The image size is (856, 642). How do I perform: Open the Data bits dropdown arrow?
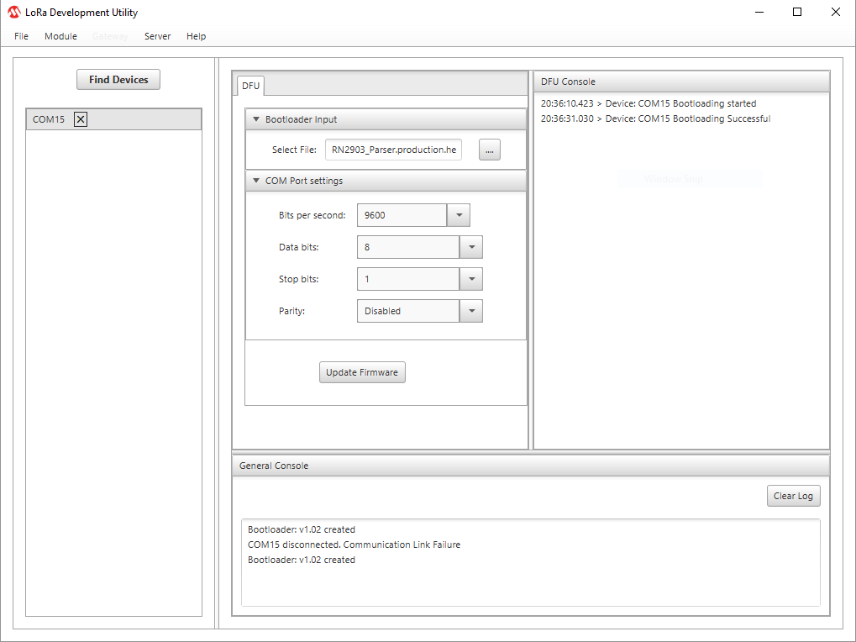pyautogui.click(x=471, y=247)
